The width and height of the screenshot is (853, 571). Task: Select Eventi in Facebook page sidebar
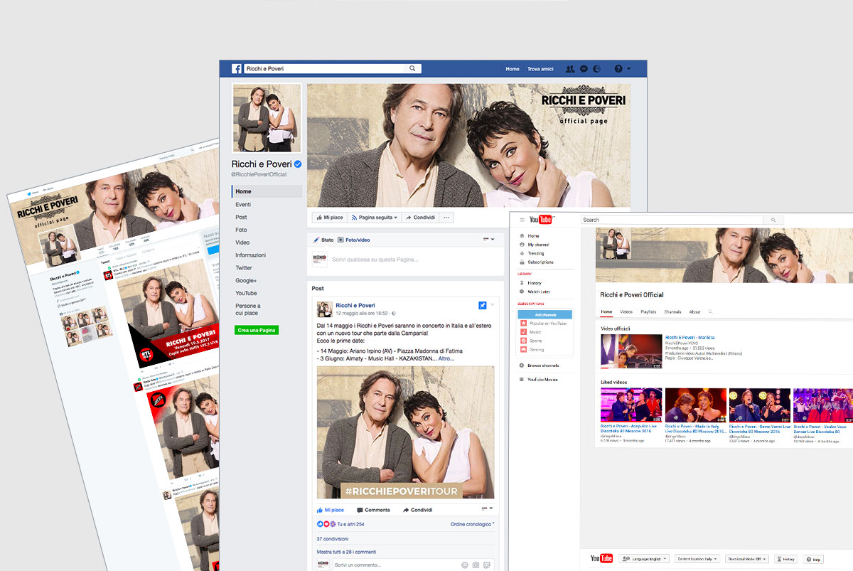coord(243,204)
